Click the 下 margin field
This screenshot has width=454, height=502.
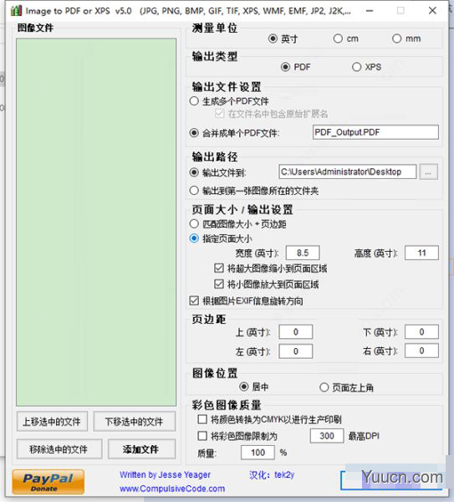(421, 331)
